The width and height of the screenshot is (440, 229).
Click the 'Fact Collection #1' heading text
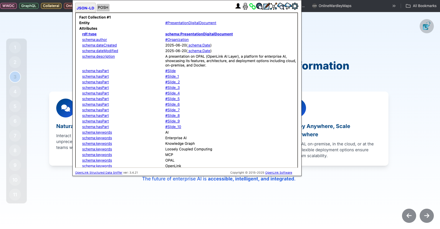pos(95,17)
